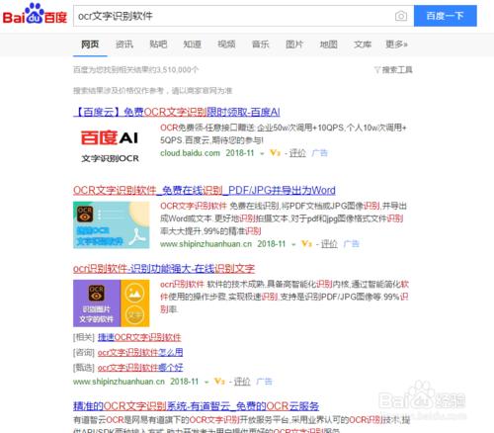Switch to the 文库 tab
The width and height of the screenshot is (494, 433).
point(363,44)
